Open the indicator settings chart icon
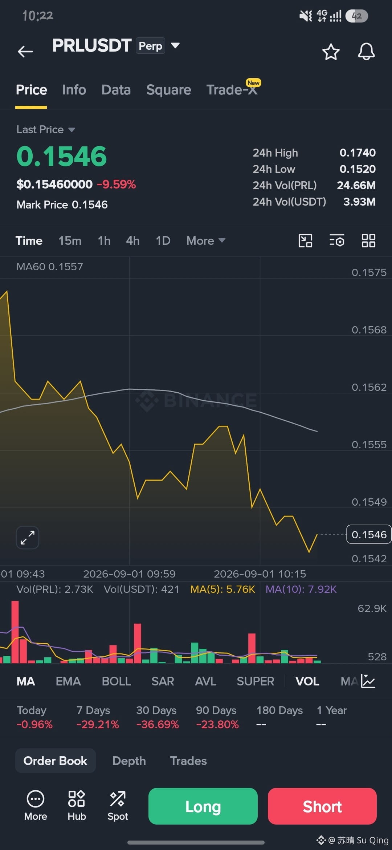 [368, 681]
